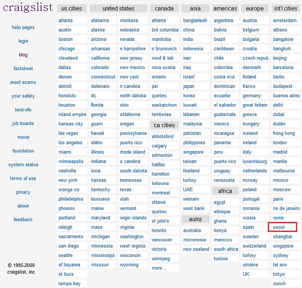Visit the avoid scams page
This screenshot has width=302, height=288.
(x=23, y=82)
